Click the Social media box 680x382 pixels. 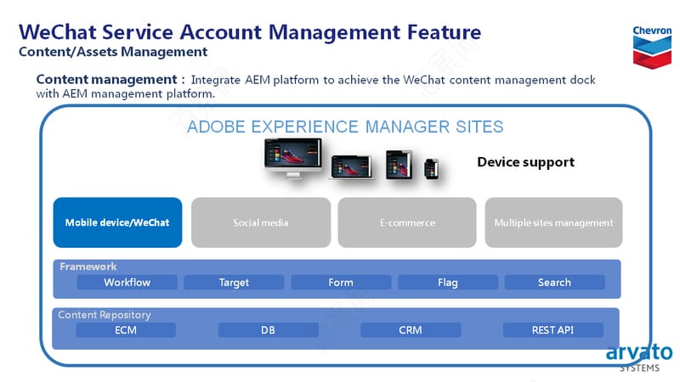point(261,222)
